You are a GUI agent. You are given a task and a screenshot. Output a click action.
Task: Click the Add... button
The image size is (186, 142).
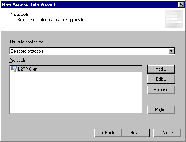point(161,69)
